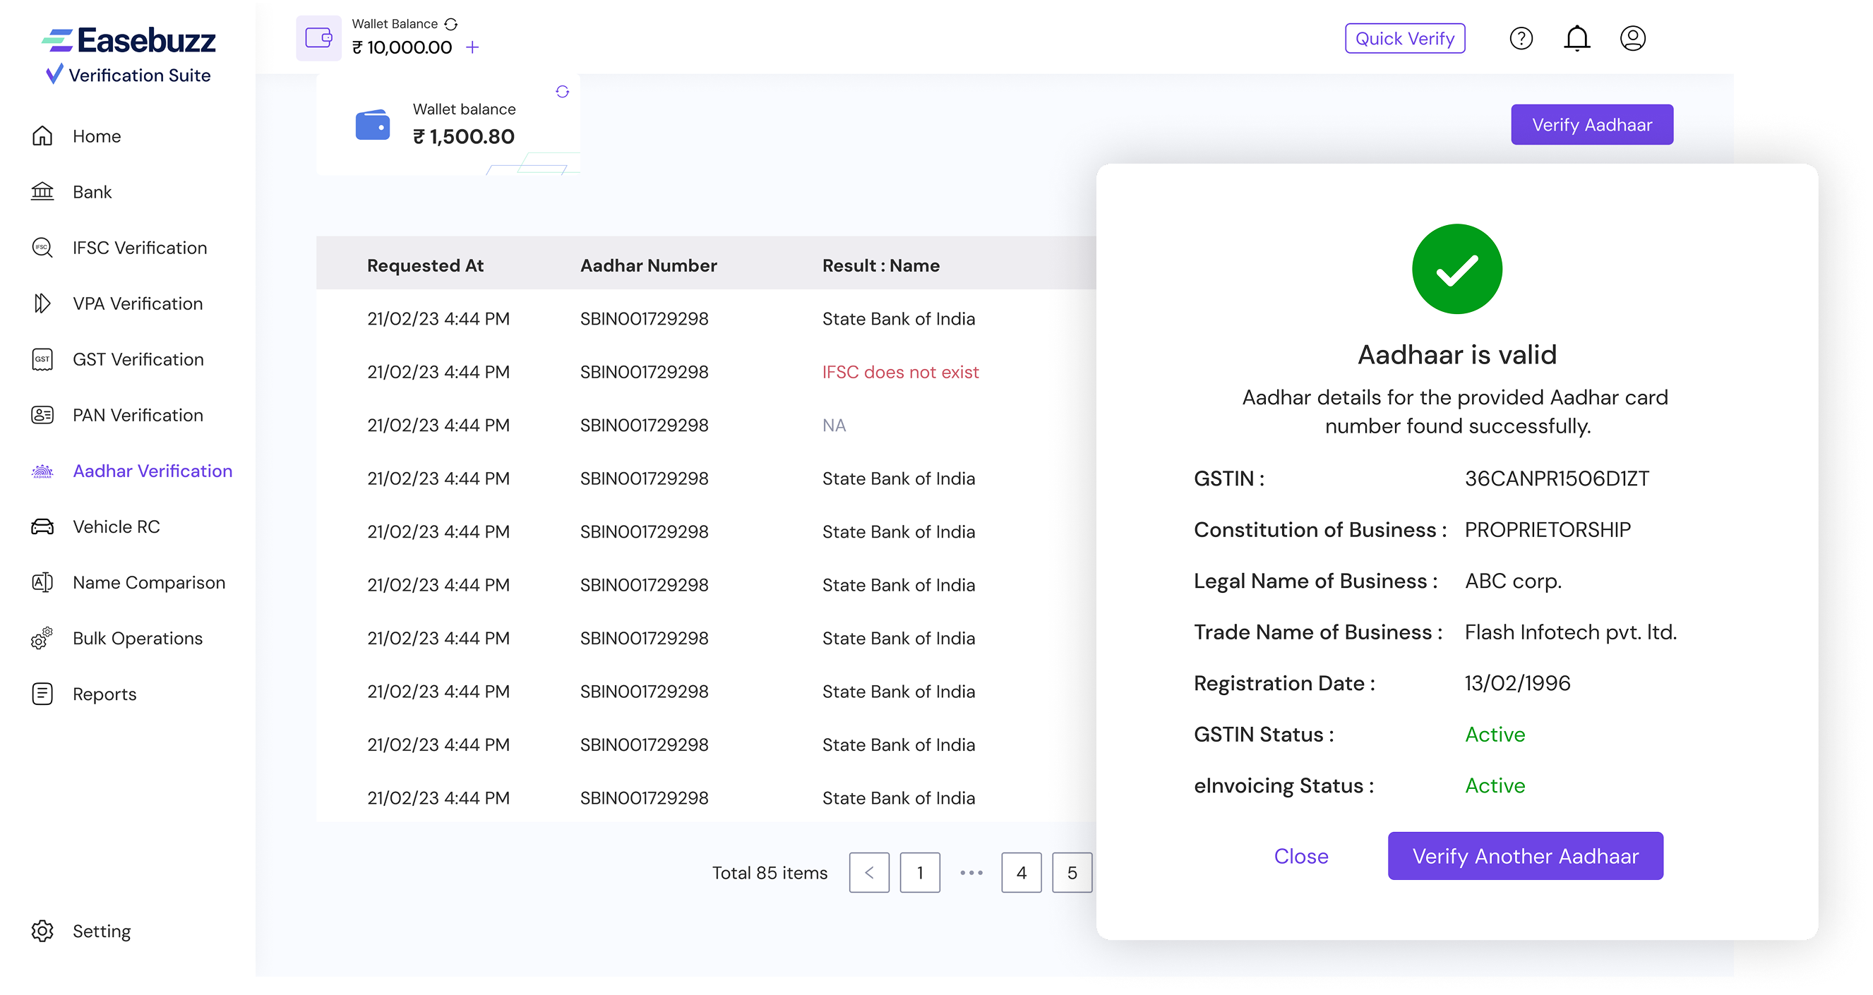Viewport: 1873px width, 995px height.
Task: Click the Quick Verify button
Action: point(1404,39)
